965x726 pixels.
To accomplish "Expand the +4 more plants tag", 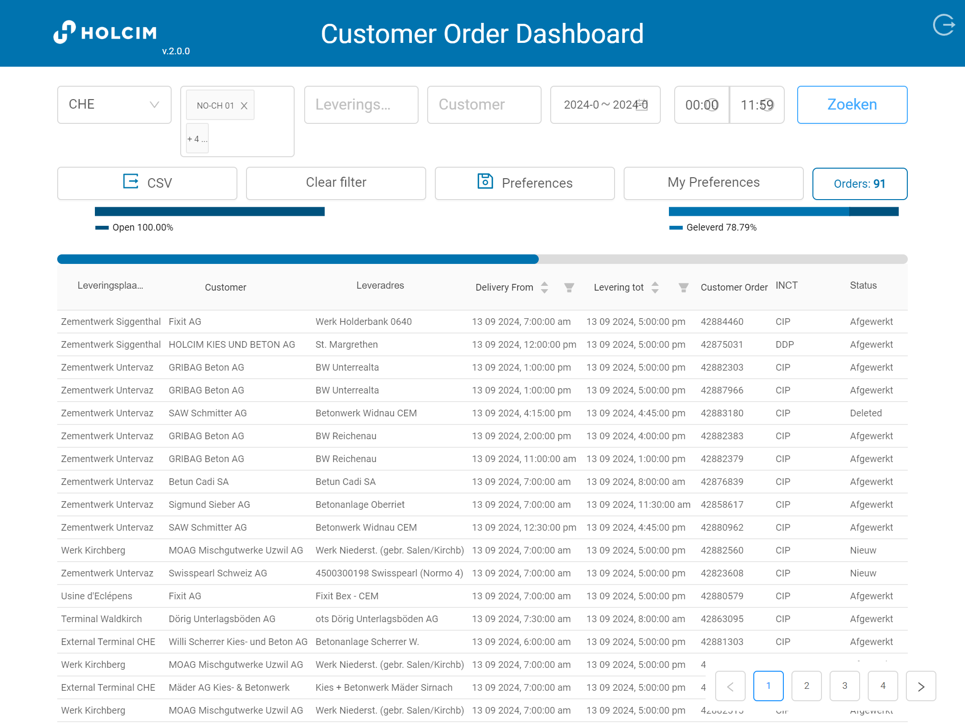I will [197, 139].
